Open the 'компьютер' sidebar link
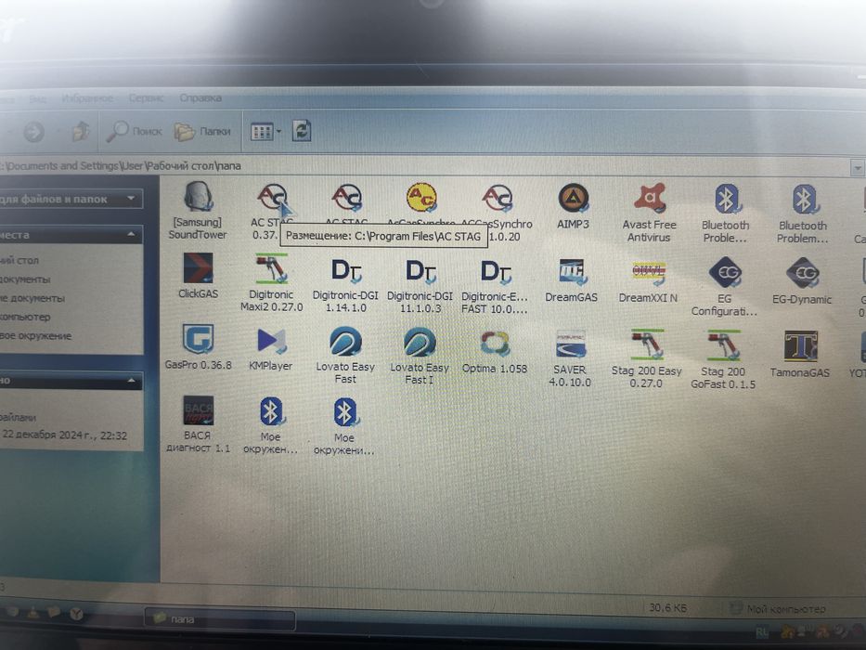The width and height of the screenshot is (866, 650). [x=25, y=317]
